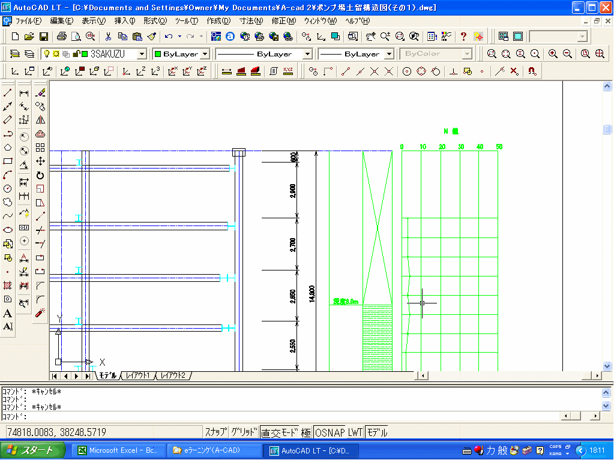Select the Explode tool

coord(40,313)
